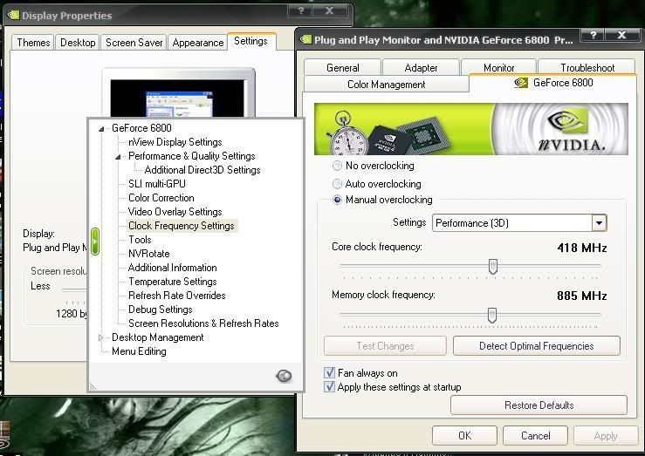Click the pin icon in the flyout menu
Image resolution: width=645 pixels, height=456 pixels.
(x=284, y=376)
